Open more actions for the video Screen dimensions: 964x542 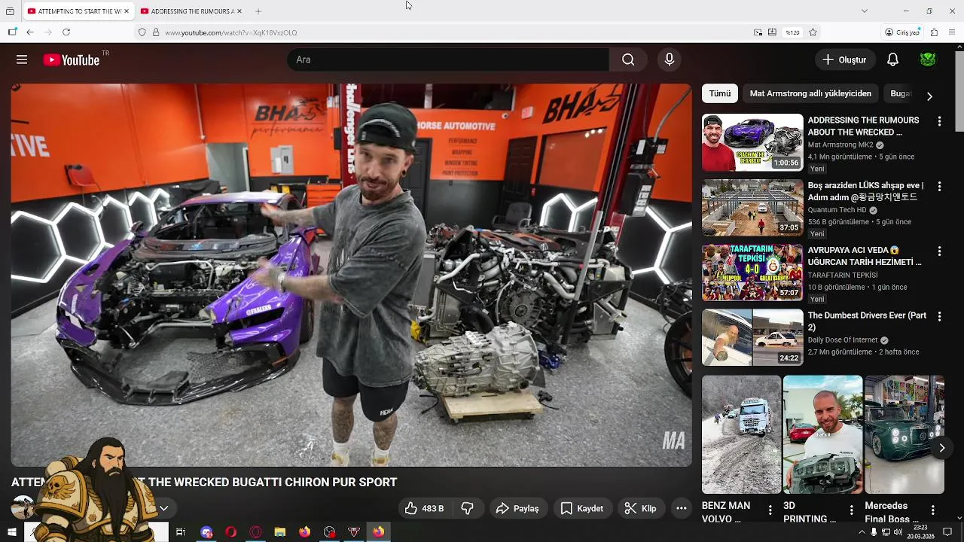681,508
